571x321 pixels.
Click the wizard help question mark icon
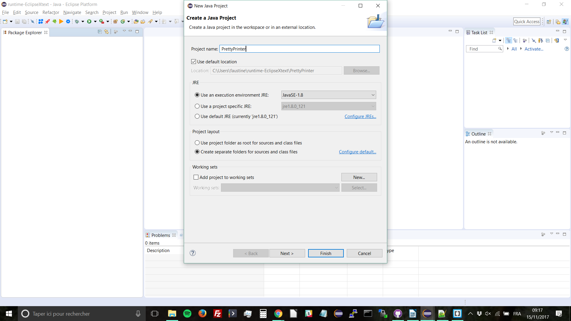(x=193, y=253)
